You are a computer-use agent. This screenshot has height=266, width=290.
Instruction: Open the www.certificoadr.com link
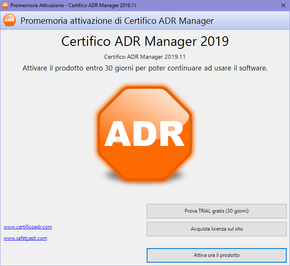[28, 227]
